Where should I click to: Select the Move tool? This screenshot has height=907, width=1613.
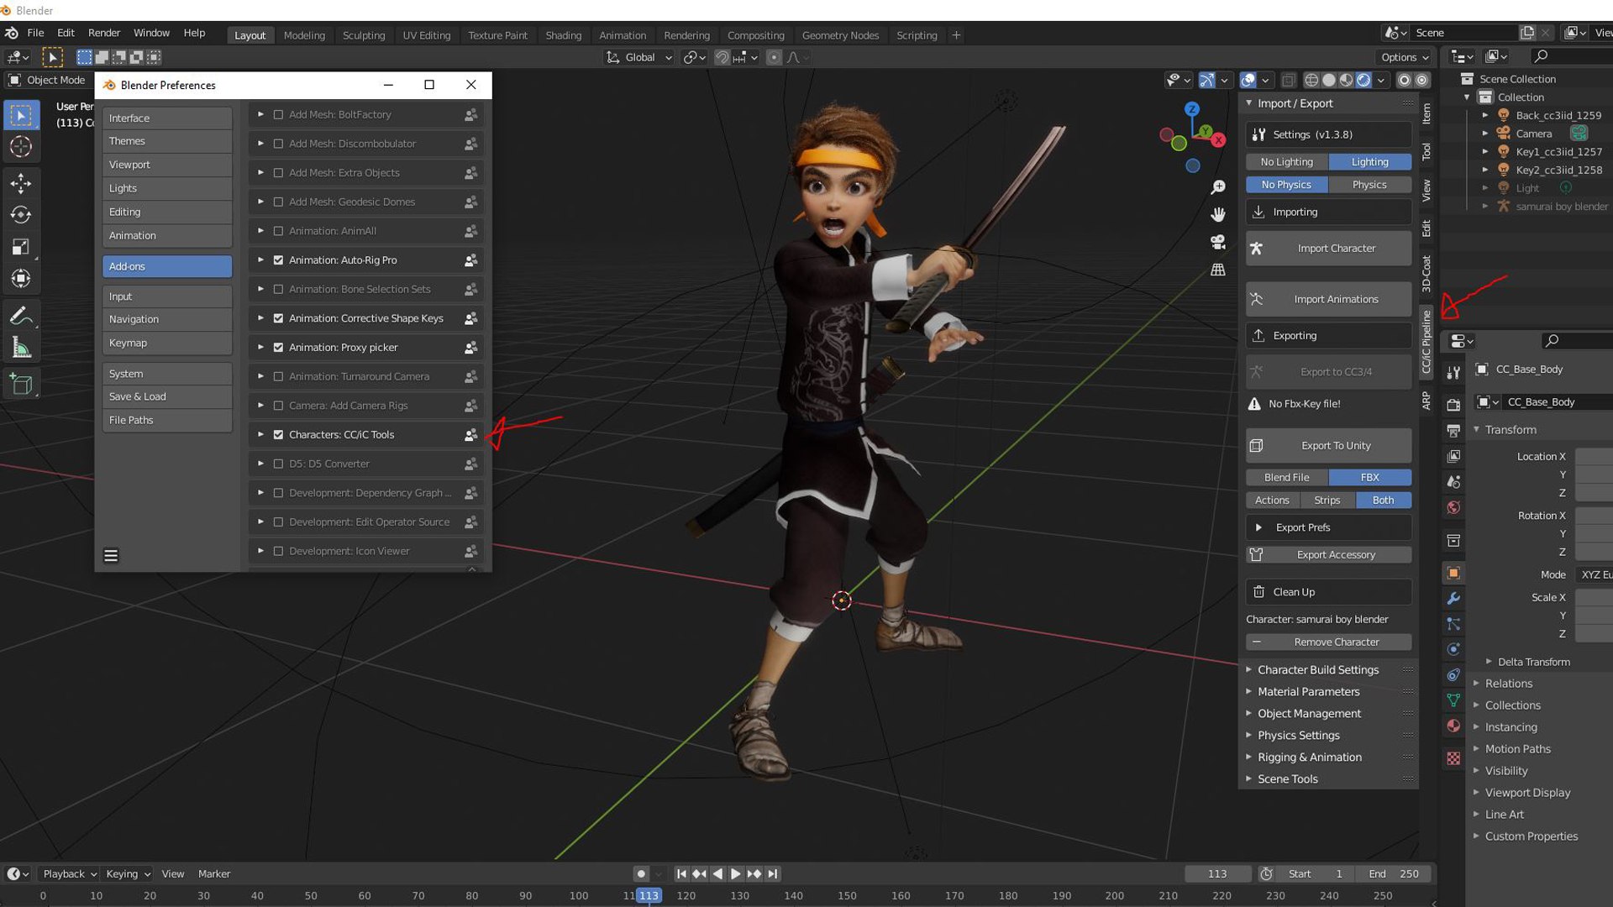coord(21,183)
